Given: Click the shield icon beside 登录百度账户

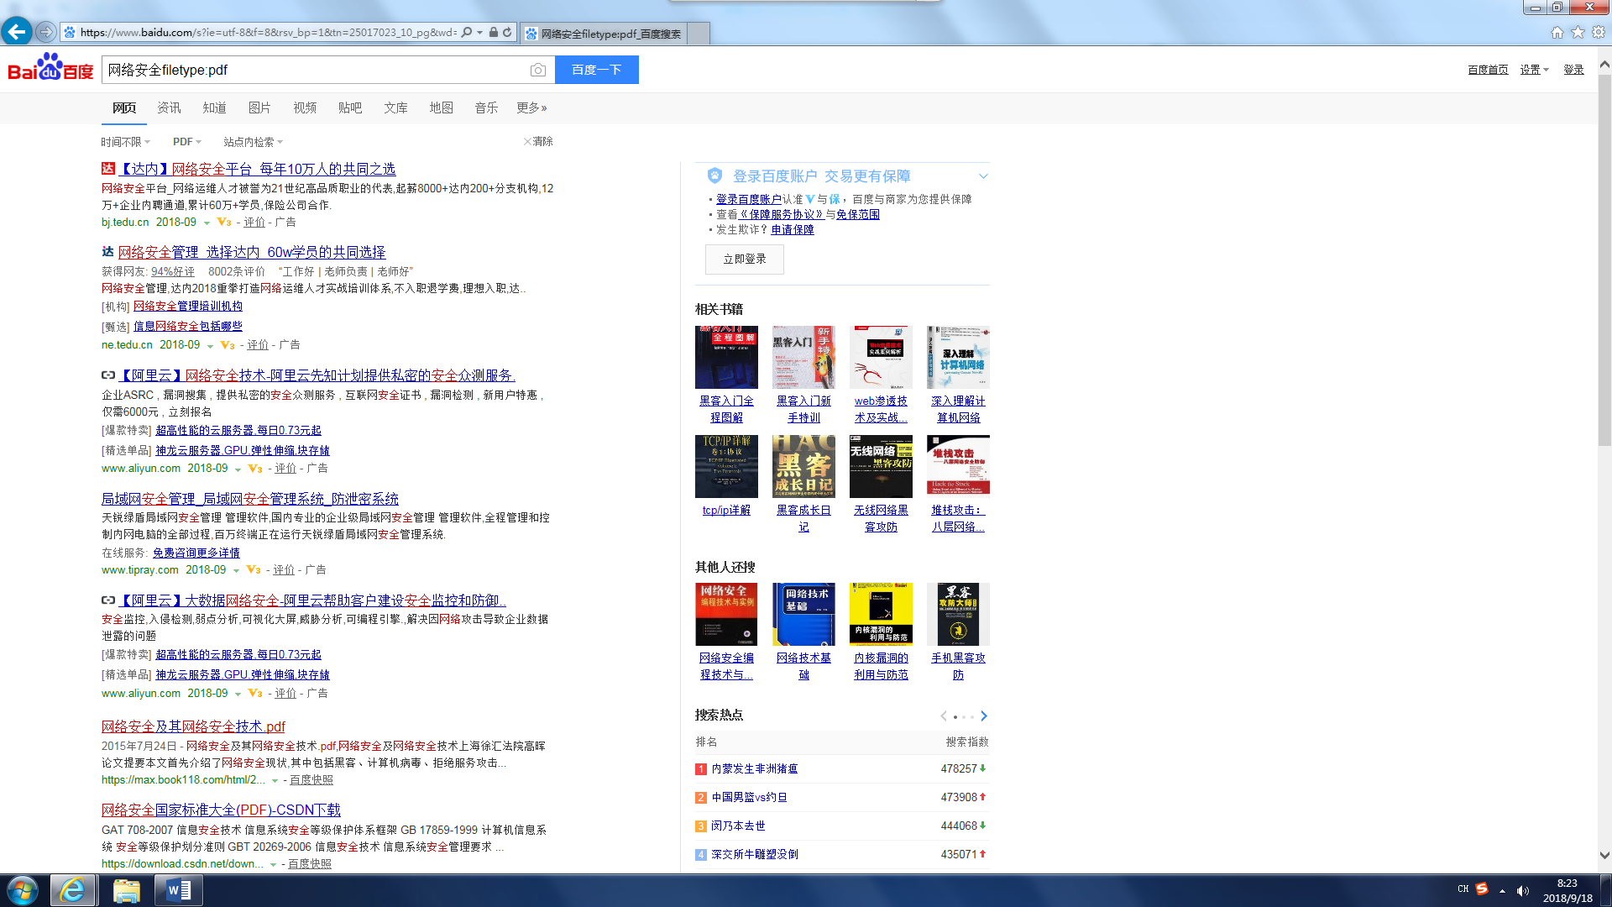Looking at the screenshot, I should coord(714,176).
